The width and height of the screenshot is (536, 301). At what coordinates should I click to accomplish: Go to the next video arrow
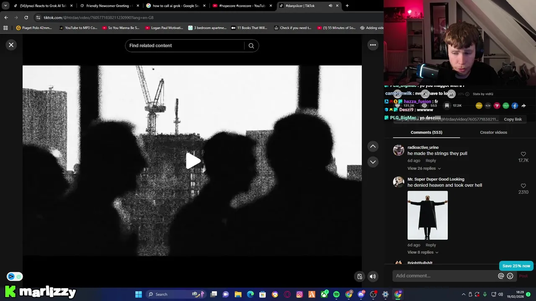tap(373, 162)
